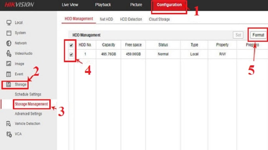Select Storage Management under Storage

point(31,104)
